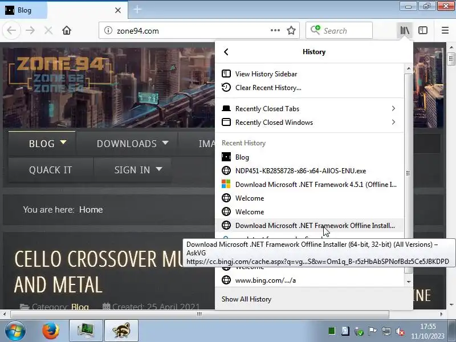This screenshot has height=342, width=456.
Task: Click Show All History
Action: point(314,299)
